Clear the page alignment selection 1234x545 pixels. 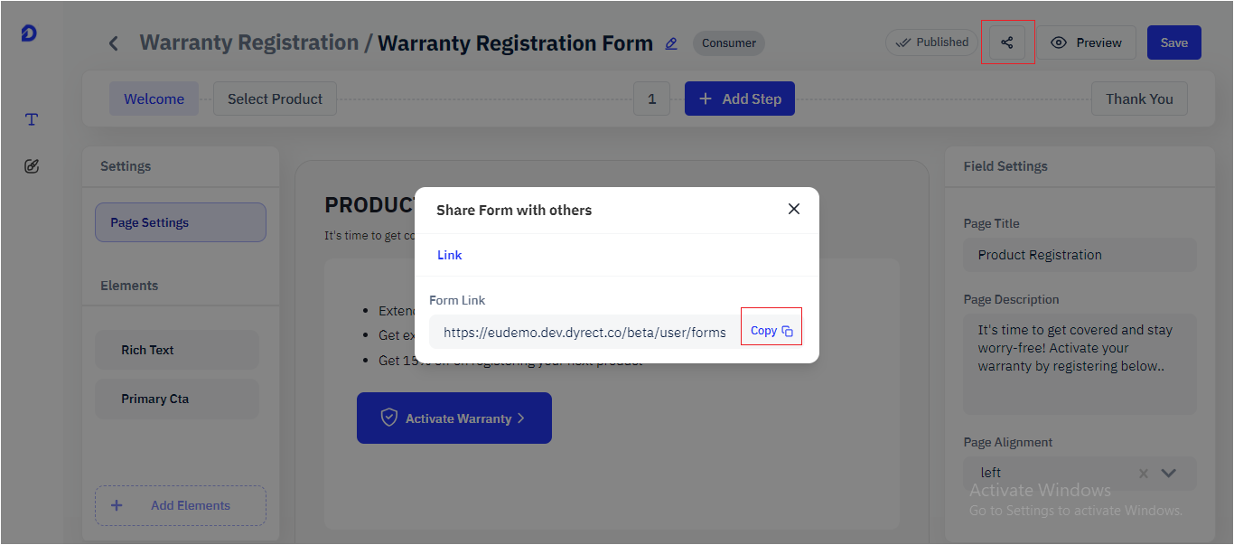tap(1144, 473)
